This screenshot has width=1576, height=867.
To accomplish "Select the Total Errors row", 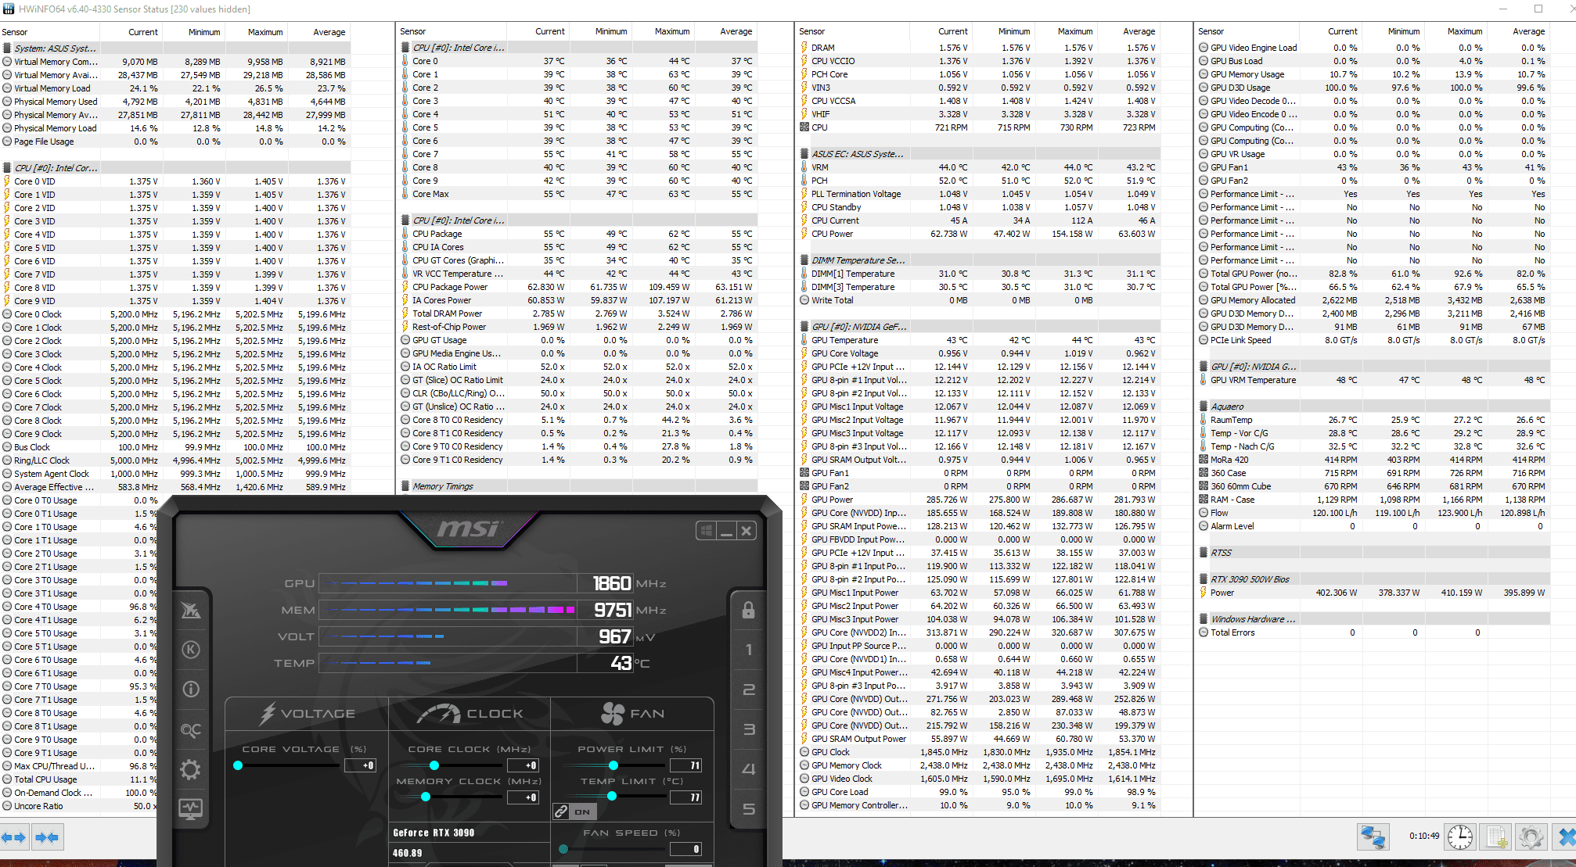I will 1373,632.
